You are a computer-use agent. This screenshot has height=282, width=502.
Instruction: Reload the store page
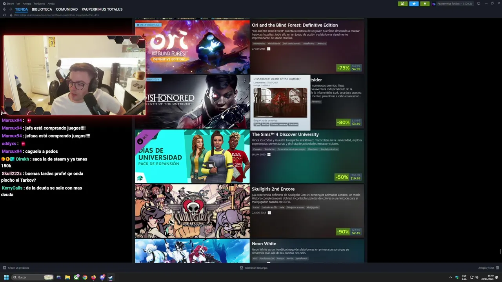click(x=5, y=15)
